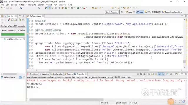
Task: Expand the External Tools dropdown arrow
Action: tap(86, 8)
